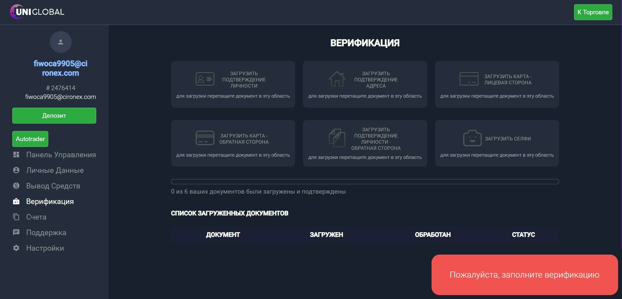Select upload area Карта - лицевая сторона
622x299 pixels.
point(497,84)
